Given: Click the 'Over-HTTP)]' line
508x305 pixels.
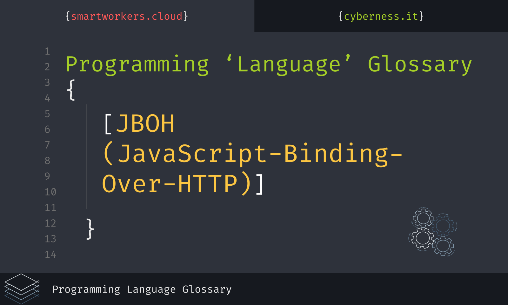Looking at the screenshot, I should click(183, 184).
